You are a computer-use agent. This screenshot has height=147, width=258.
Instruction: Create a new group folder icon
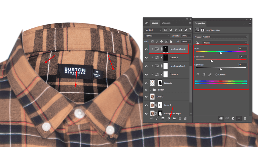[x=174, y=118]
